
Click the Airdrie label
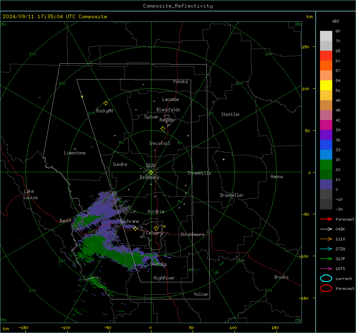tap(156, 211)
